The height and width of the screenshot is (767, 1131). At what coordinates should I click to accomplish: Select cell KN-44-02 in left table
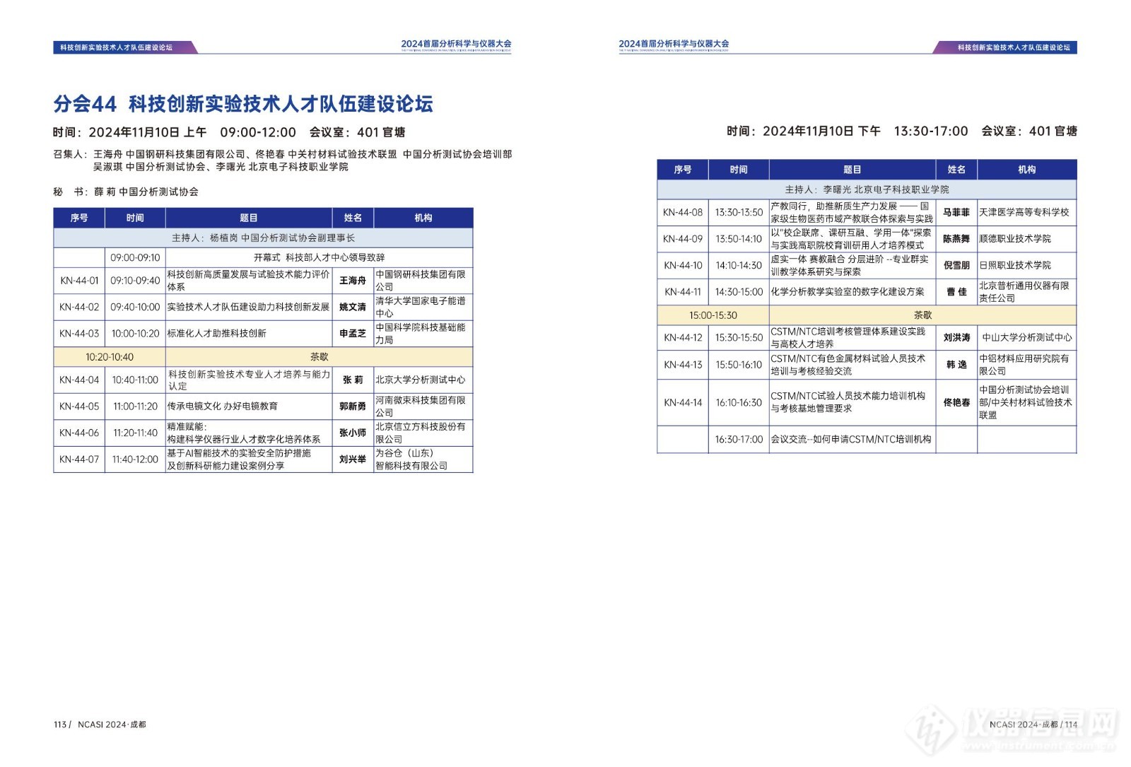pyautogui.click(x=79, y=307)
